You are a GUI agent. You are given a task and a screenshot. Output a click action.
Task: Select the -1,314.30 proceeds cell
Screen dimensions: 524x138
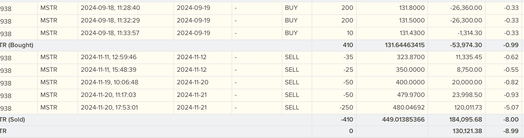pos(469,33)
